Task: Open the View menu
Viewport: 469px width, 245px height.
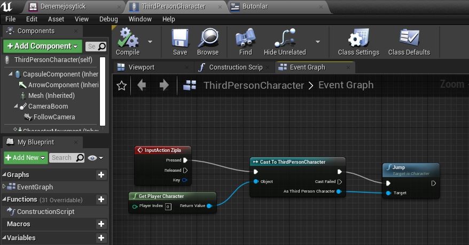Action: tap(81, 19)
